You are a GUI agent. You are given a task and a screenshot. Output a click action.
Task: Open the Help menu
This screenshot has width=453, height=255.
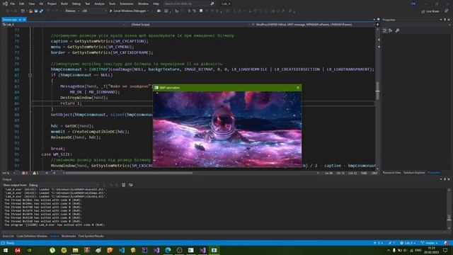[x=156, y=4]
